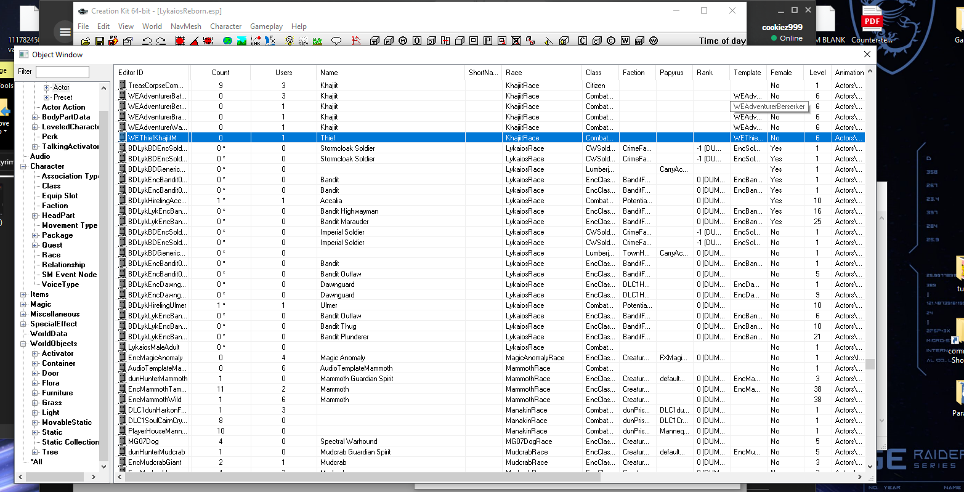Expand the TalkingActivator tree node

tap(35, 147)
